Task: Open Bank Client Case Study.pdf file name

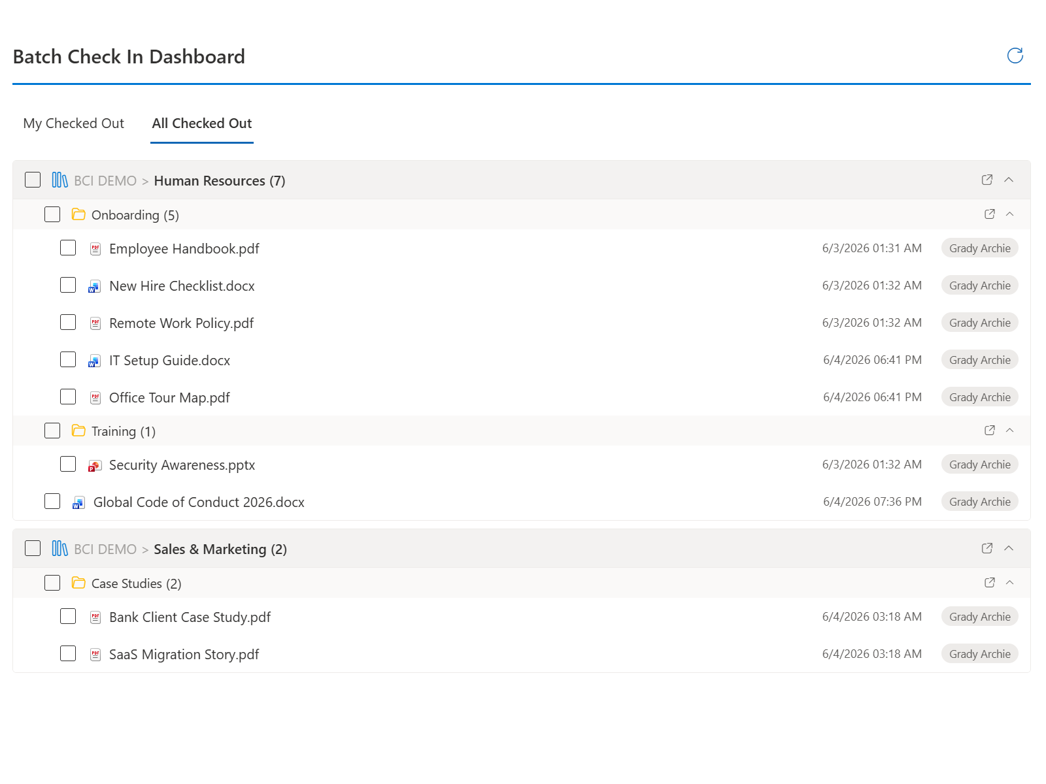Action: (x=190, y=617)
